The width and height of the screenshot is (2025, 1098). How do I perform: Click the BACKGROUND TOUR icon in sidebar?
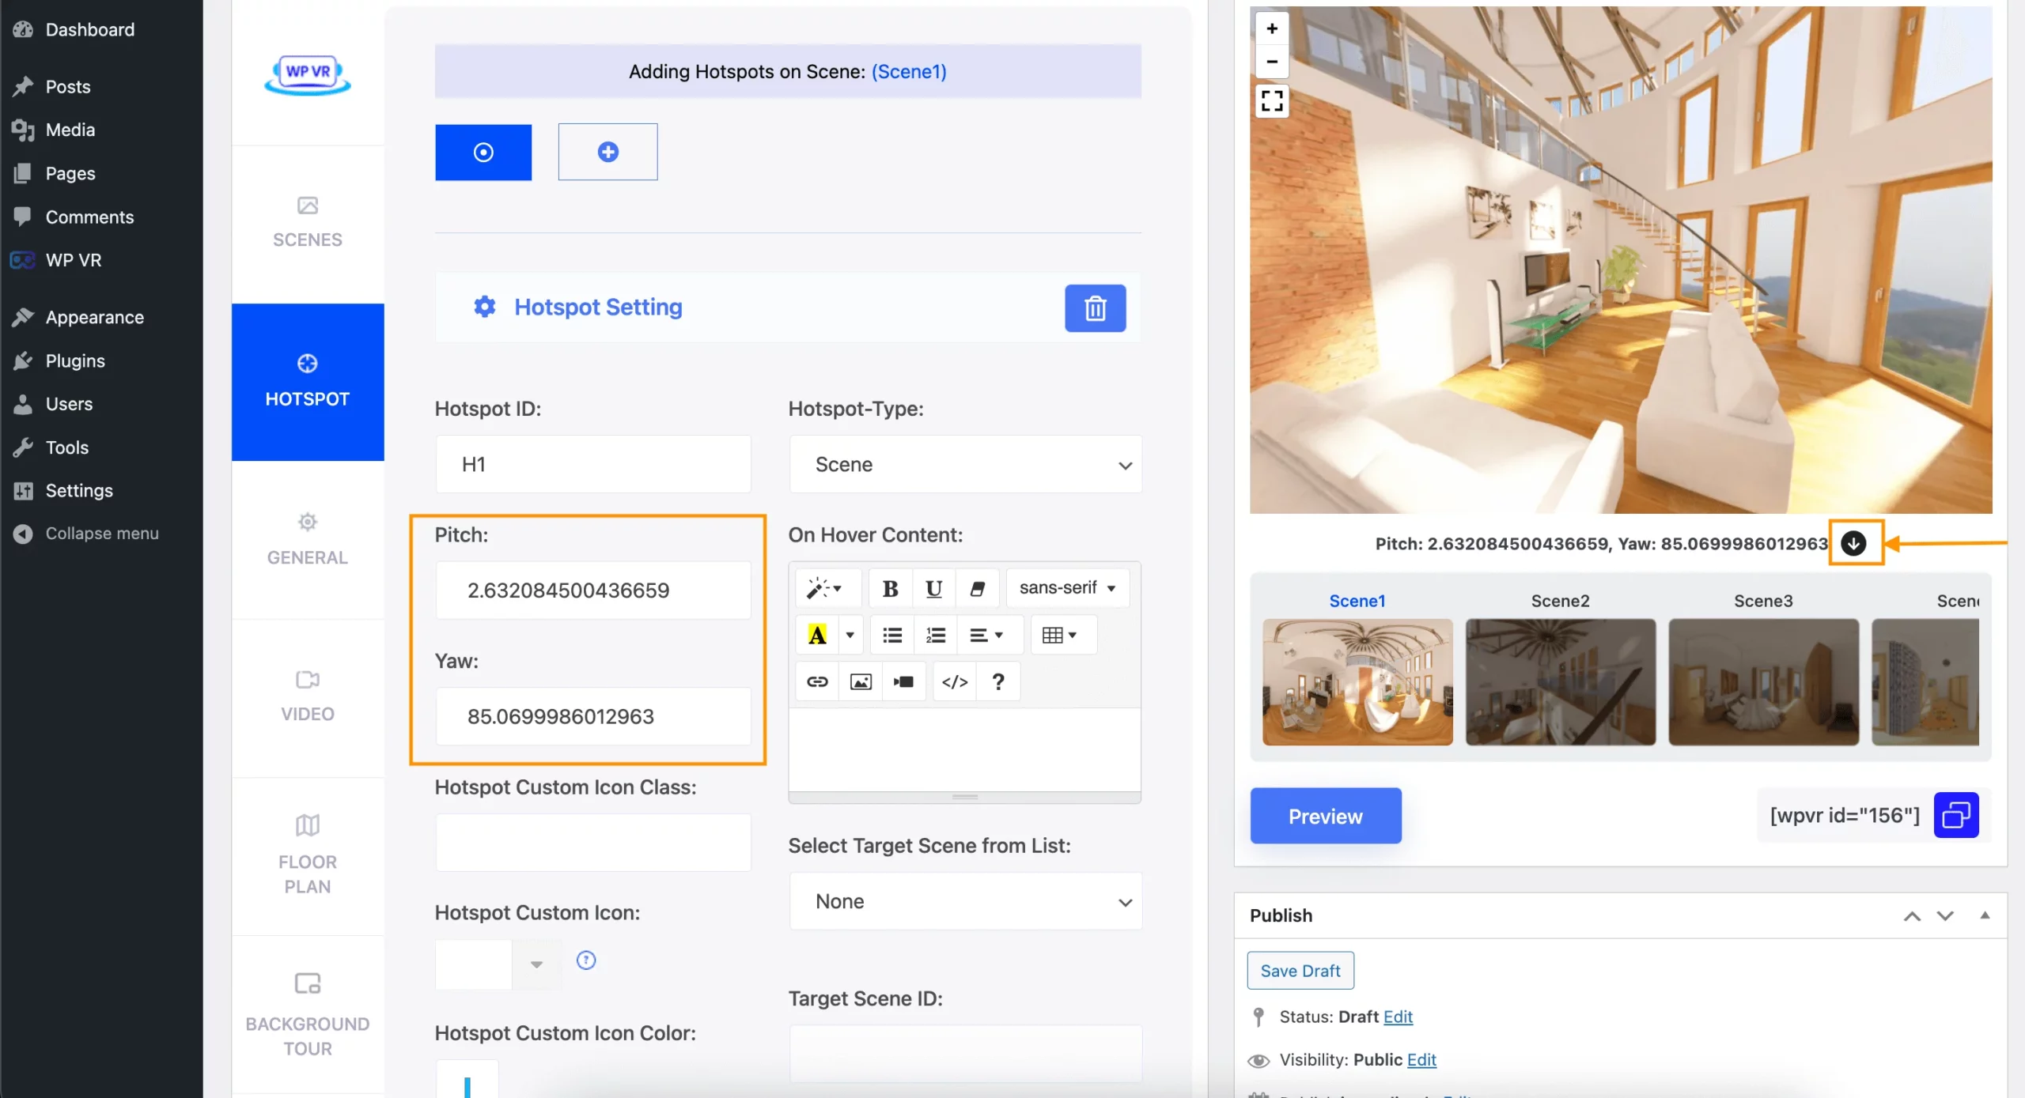[307, 983]
